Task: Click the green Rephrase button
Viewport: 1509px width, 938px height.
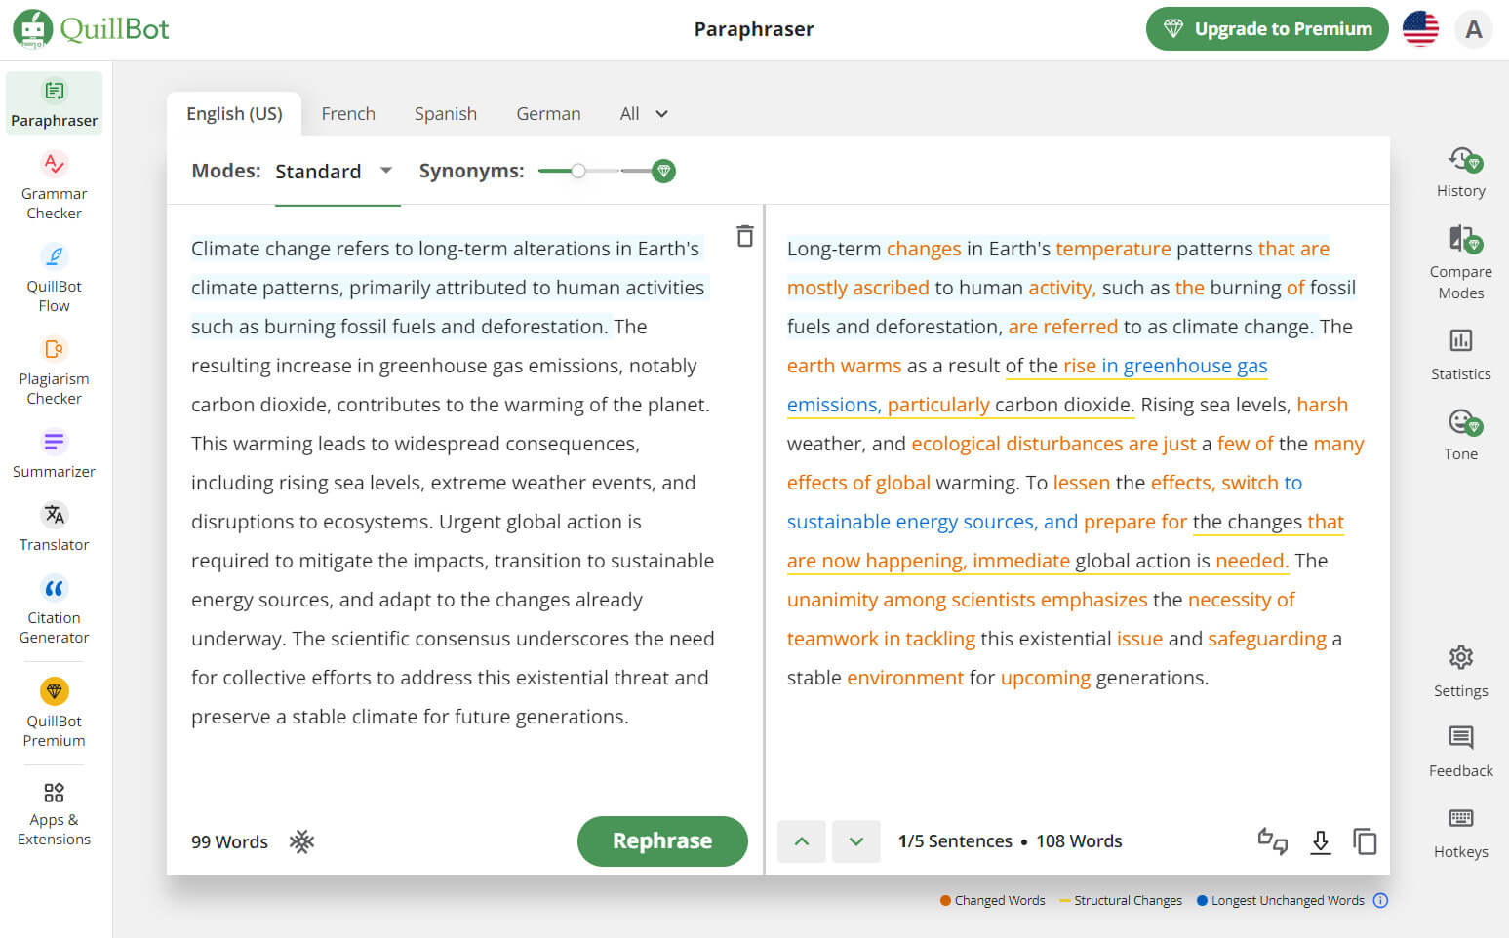Action: tap(662, 841)
